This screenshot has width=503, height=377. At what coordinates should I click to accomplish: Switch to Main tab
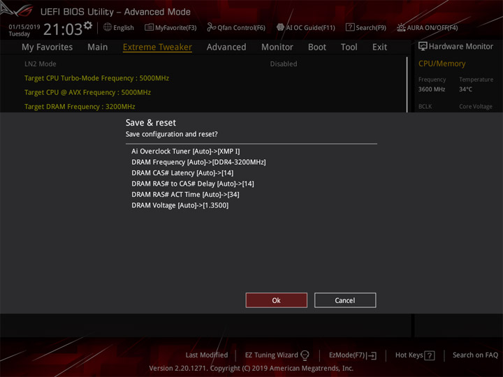pyautogui.click(x=98, y=47)
